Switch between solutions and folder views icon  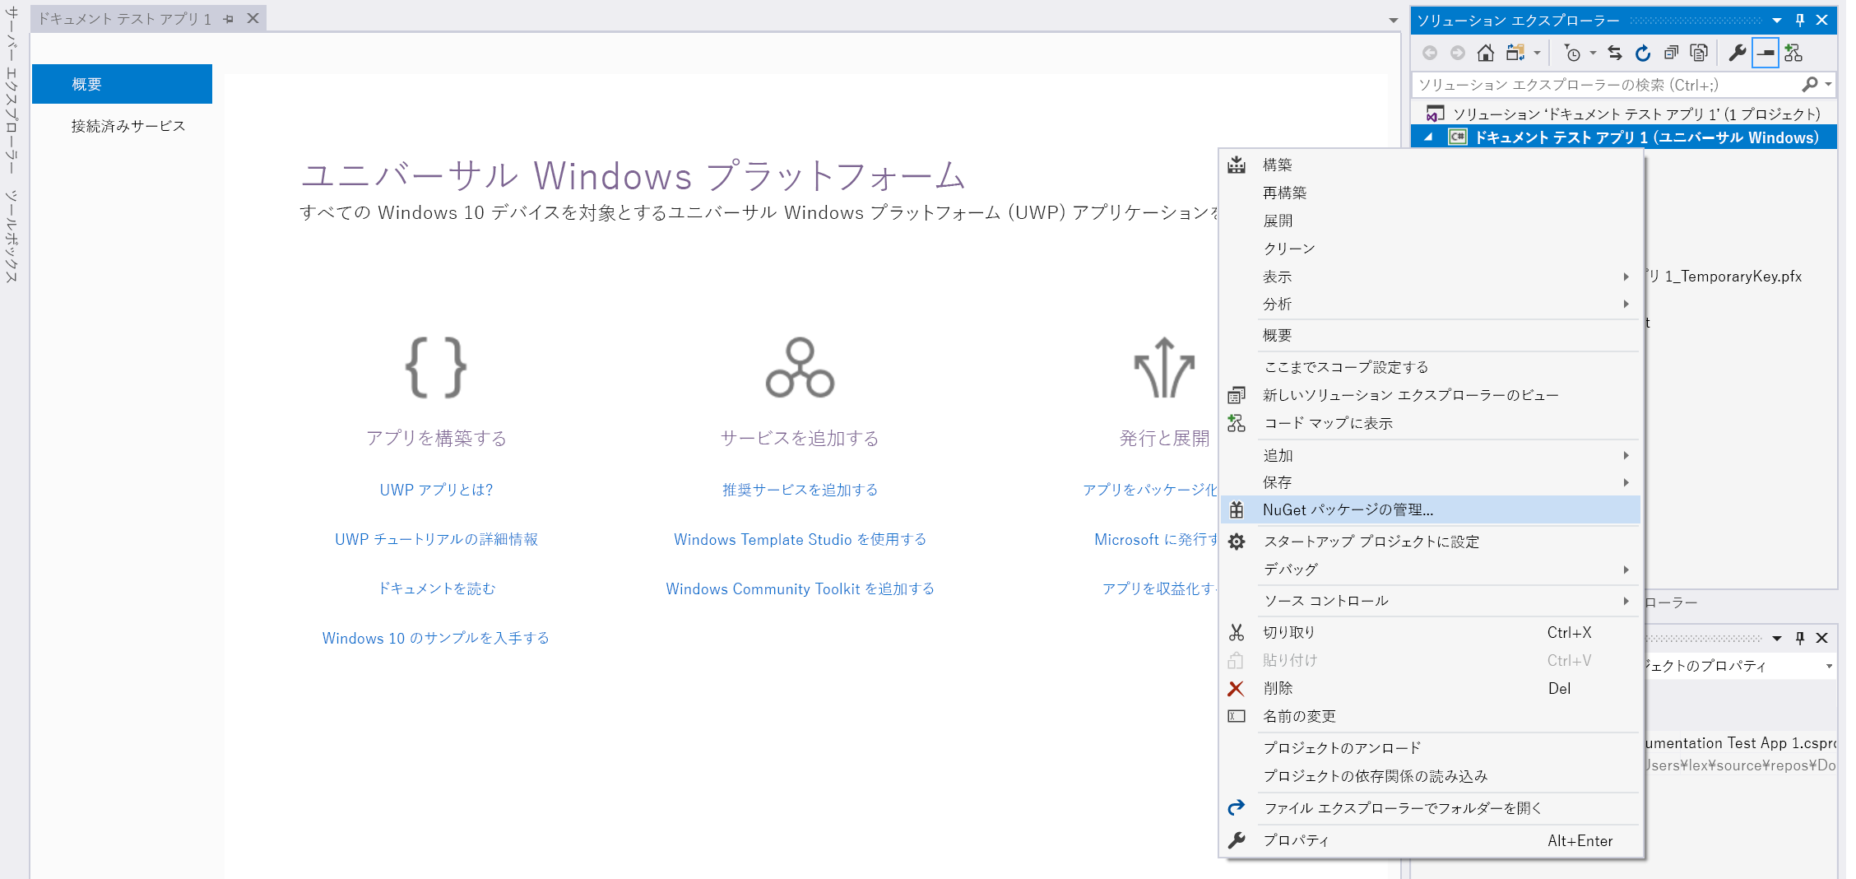[x=1515, y=53]
